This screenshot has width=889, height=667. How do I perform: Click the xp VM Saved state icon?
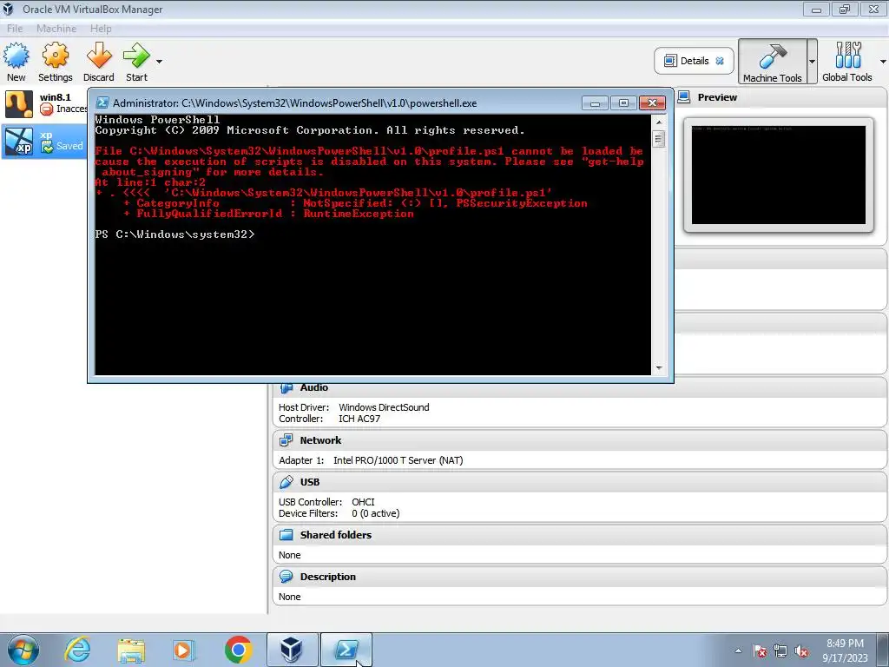click(x=47, y=146)
